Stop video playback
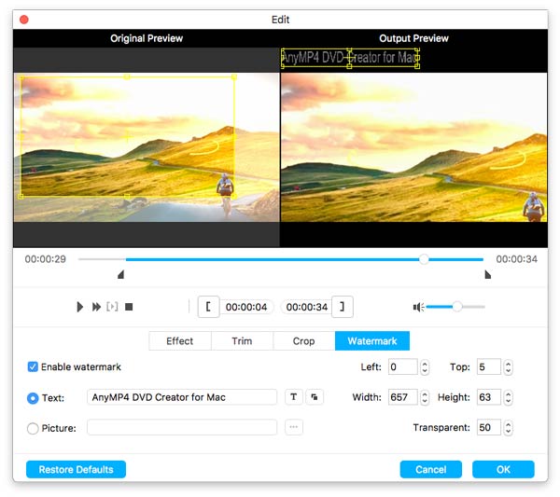The image size is (560, 497). 129,307
